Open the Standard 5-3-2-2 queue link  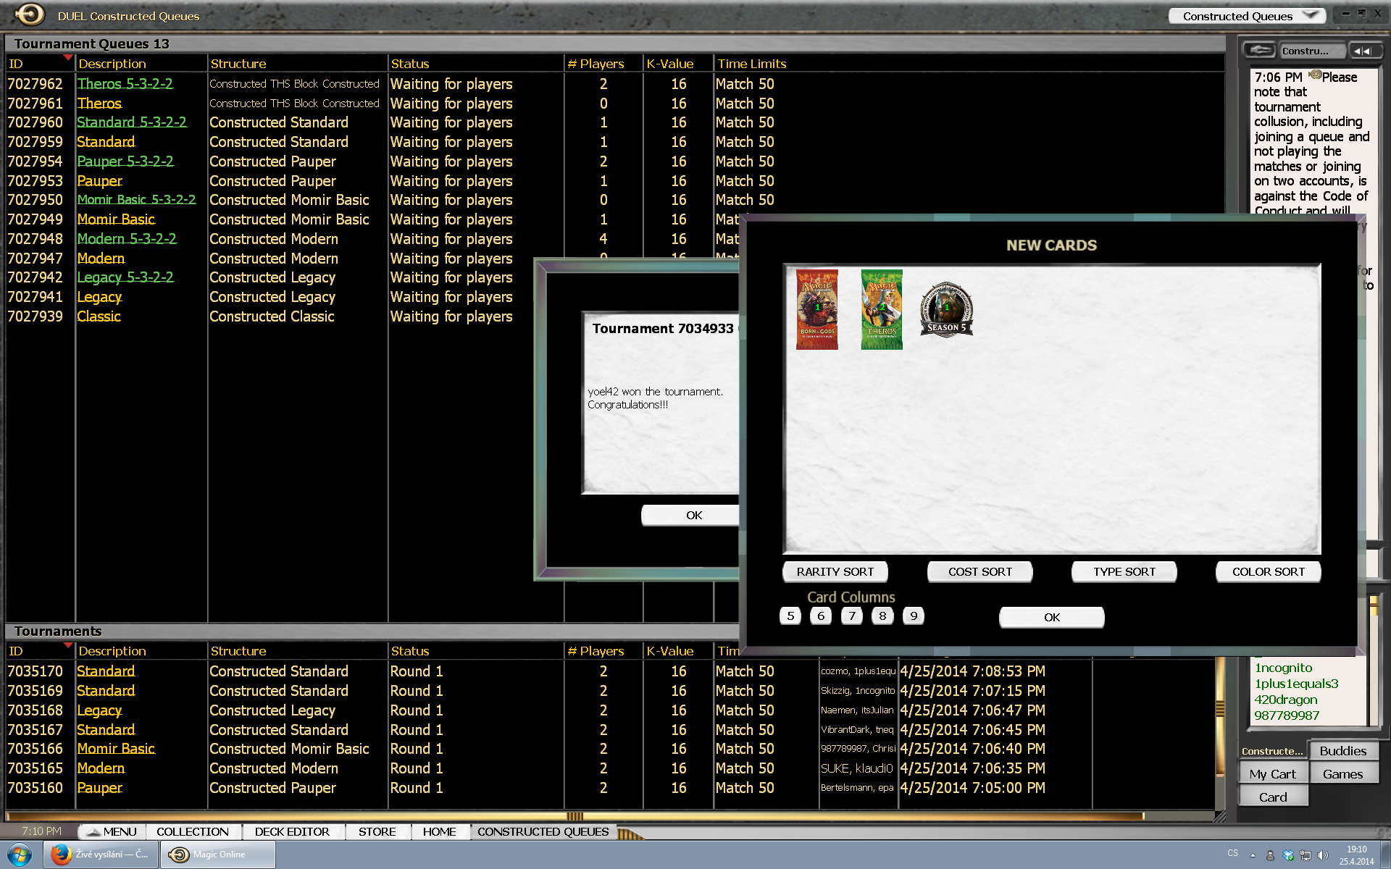132,122
